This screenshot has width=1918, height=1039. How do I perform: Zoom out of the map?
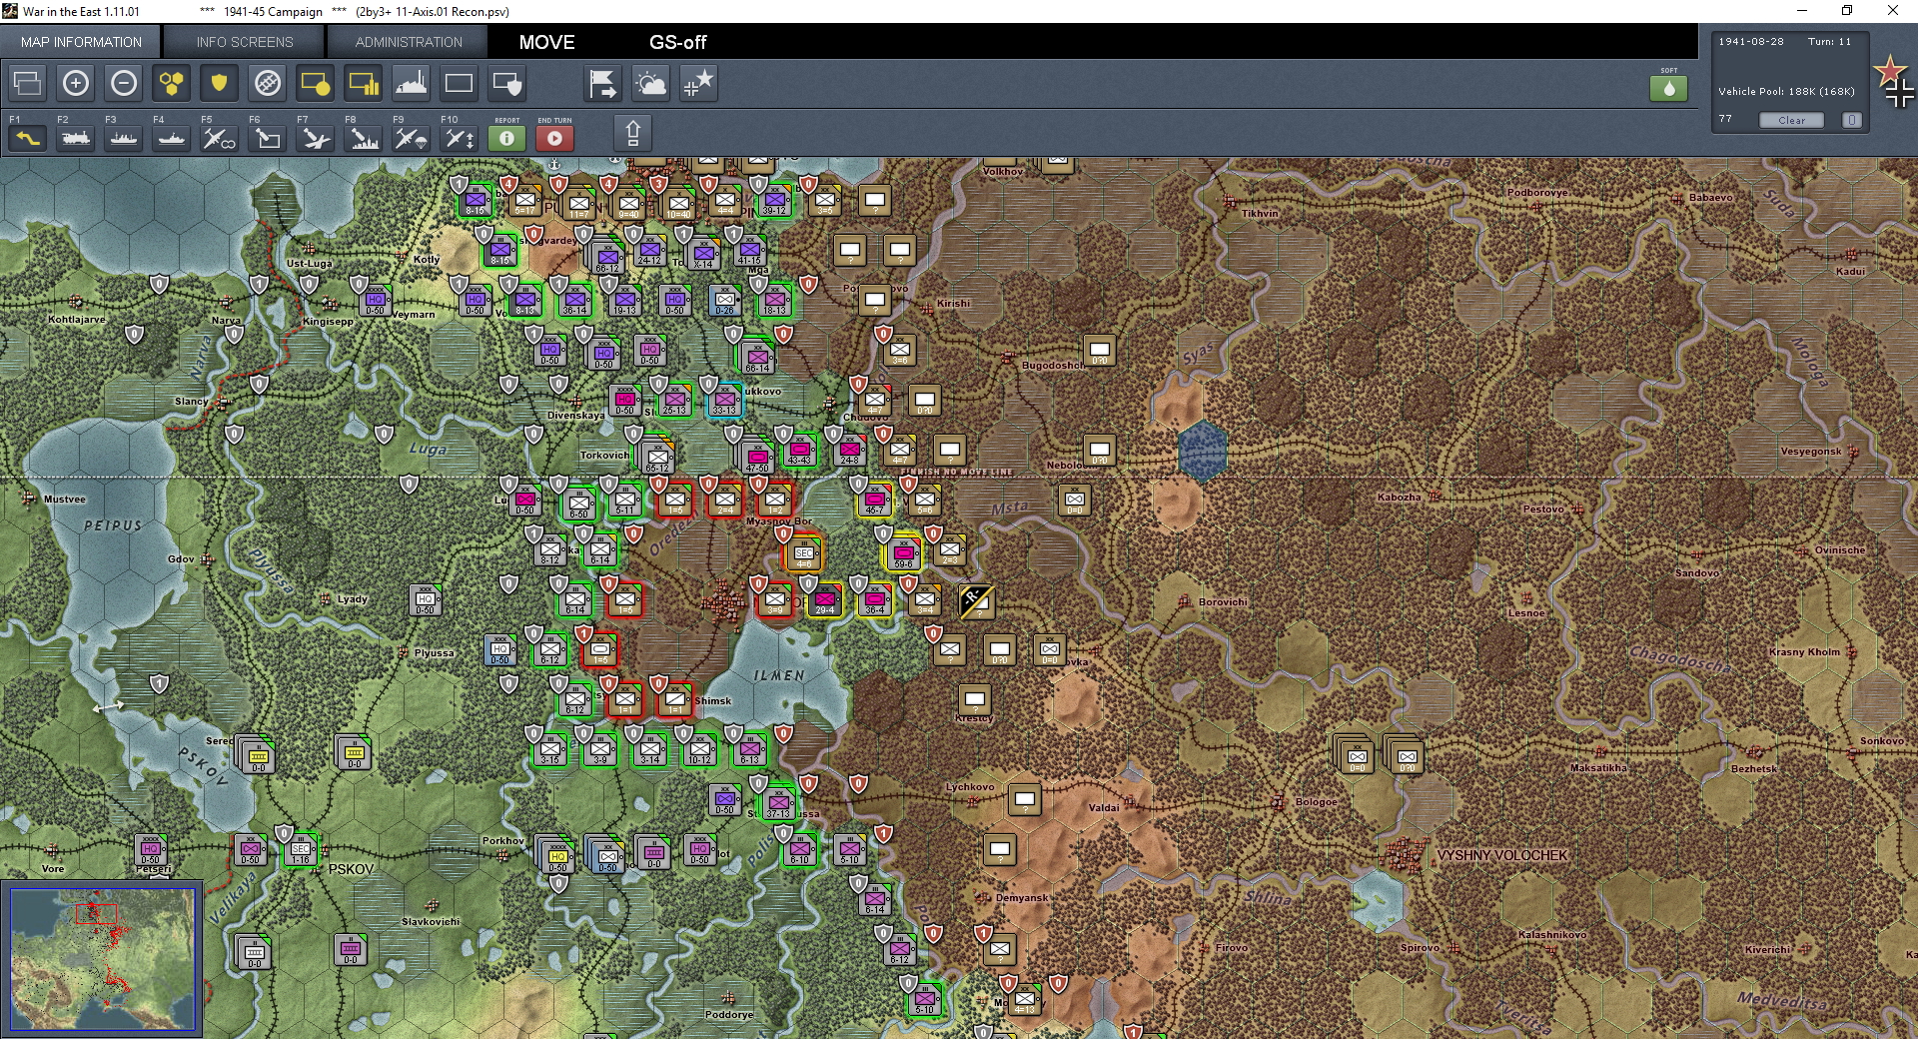[124, 84]
